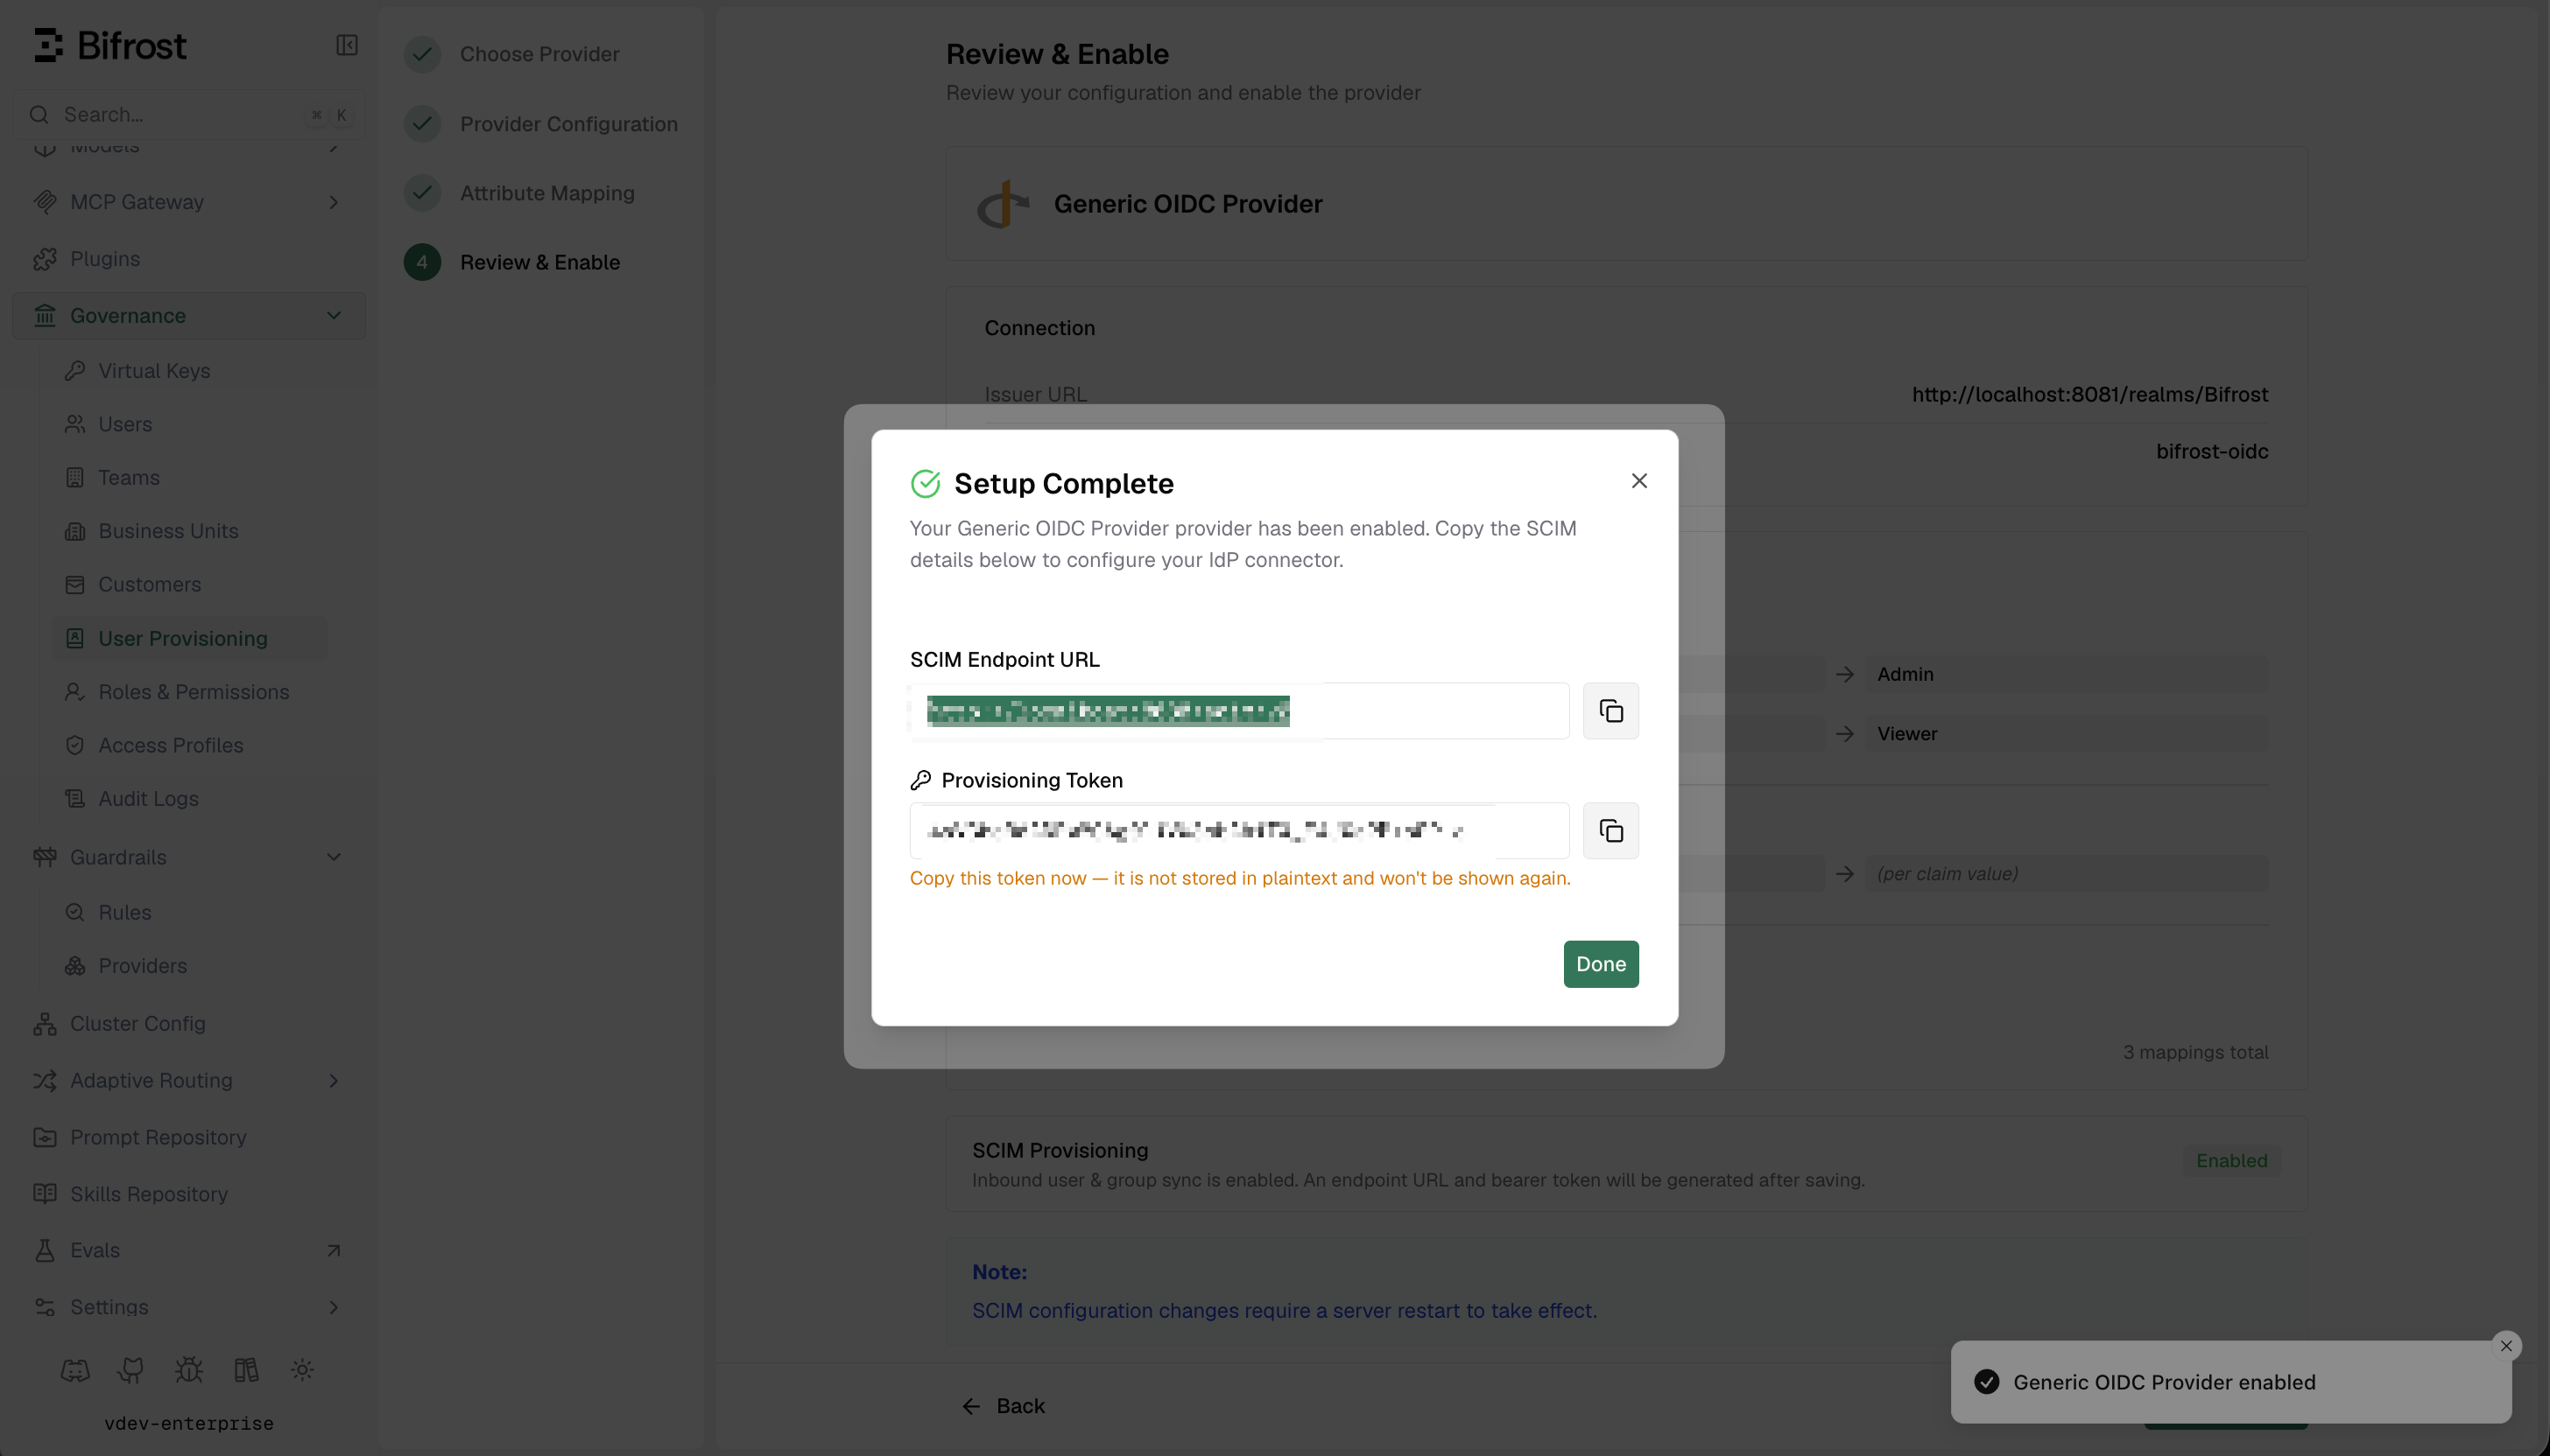This screenshot has width=2550, height=1456.
Task: Open Business Units
Action: (190, 531)
